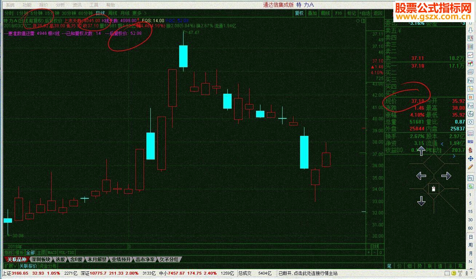Open the 资讯 menu
The height and width of the screenshot is (279, 476).
77,5
